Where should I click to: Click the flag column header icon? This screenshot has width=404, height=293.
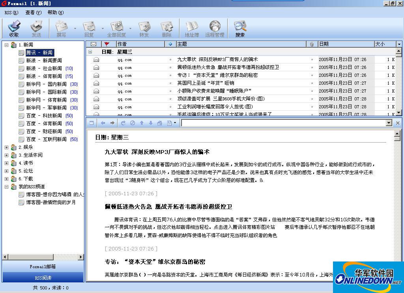pos(107,44)
